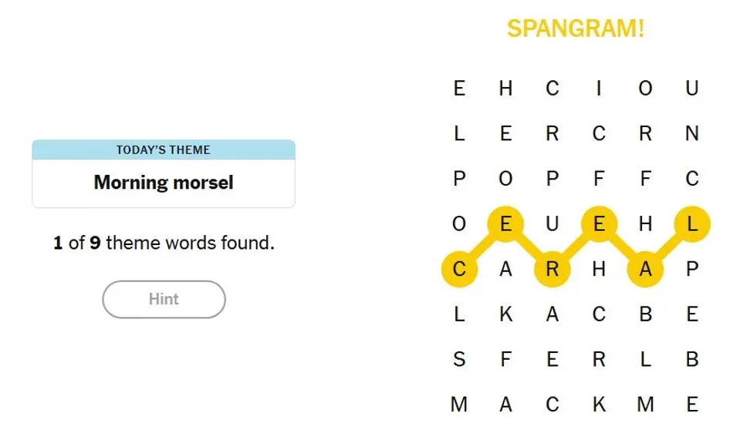Select the letter S in the grid

click(x=459, y=359)
